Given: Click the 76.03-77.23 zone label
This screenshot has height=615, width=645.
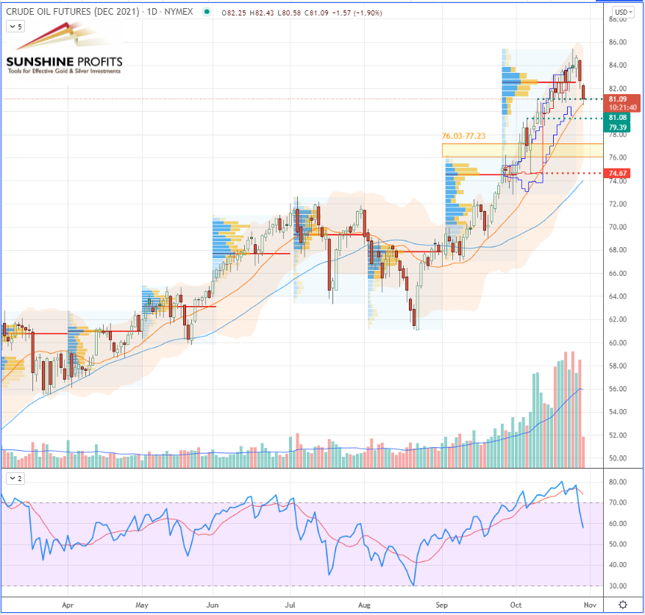Looking at the screenshot, I should pyautogui.click(x=463, y=136).
